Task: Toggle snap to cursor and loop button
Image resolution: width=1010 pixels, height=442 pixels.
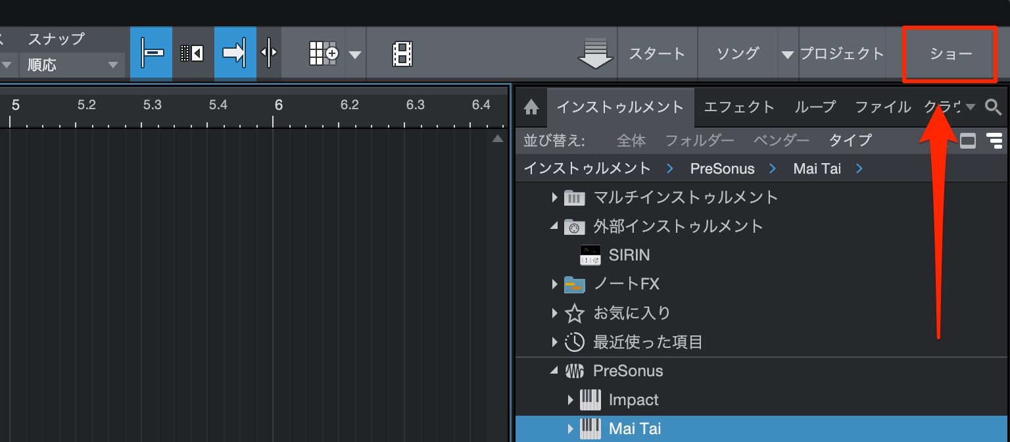Action: [151, 53]
